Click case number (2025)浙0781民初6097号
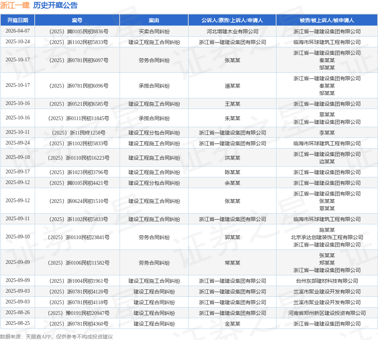The height and width of the screenshot is (340, 378). tap(79, 60)
